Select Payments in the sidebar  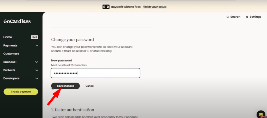(10, 46)
